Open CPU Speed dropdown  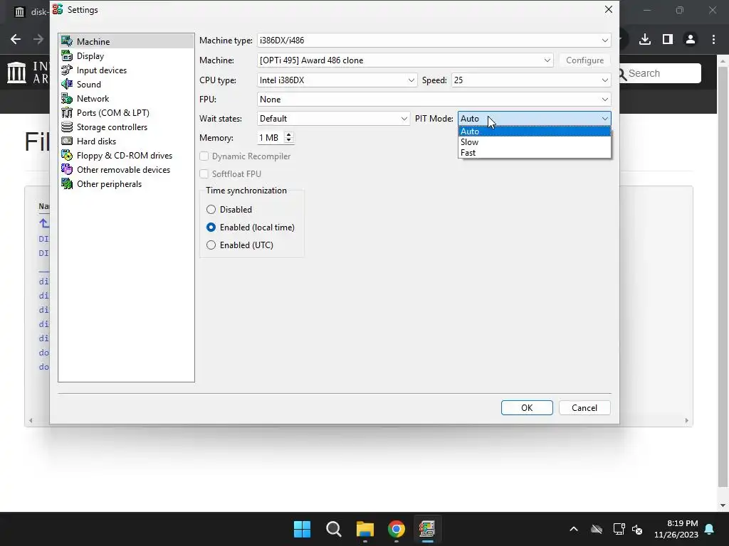[531, 80]
